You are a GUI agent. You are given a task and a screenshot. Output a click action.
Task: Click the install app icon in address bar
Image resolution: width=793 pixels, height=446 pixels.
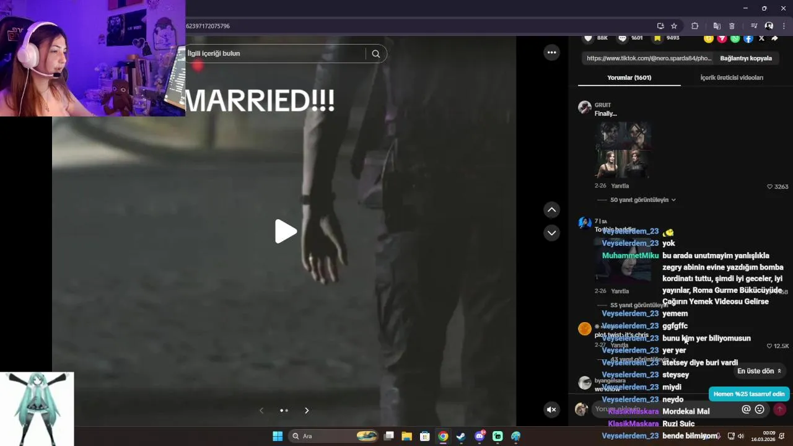[660, 26]
